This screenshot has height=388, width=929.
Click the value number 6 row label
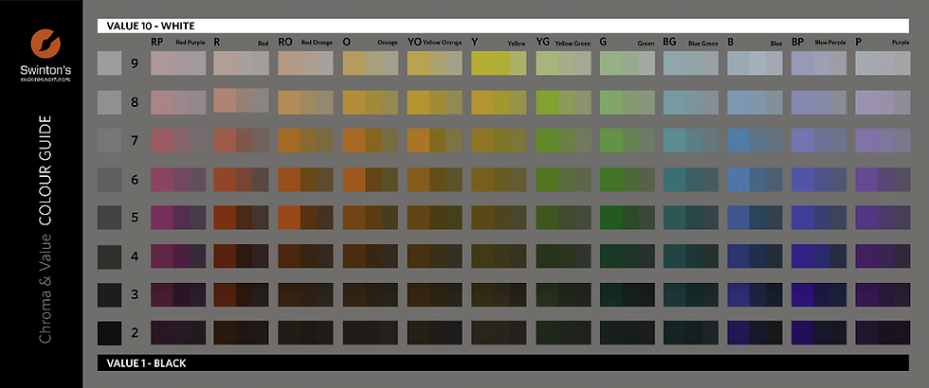135,179
